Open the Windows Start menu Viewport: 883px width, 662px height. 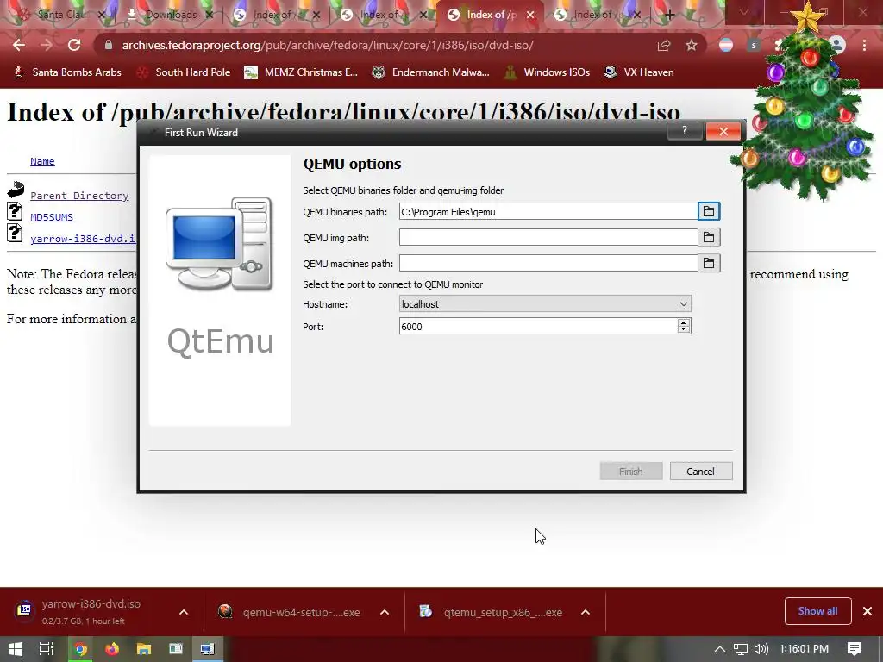16,649
